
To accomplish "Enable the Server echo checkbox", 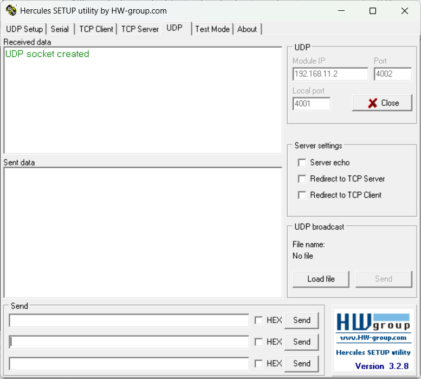I will point(302,162).
